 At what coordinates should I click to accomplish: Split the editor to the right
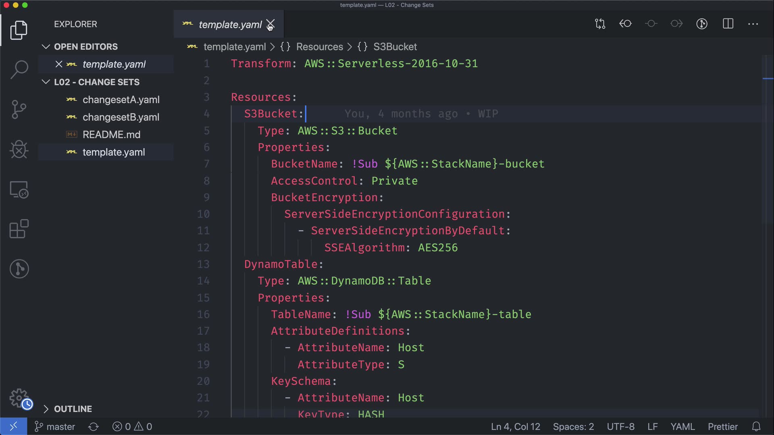[x=728, y=24]
